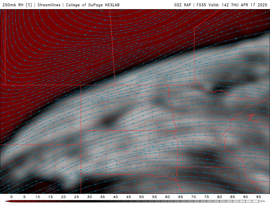The height and width of the screenshot is (203, 270).
Task: Click the "50" colorbar scale label
Action: point(141,197)
